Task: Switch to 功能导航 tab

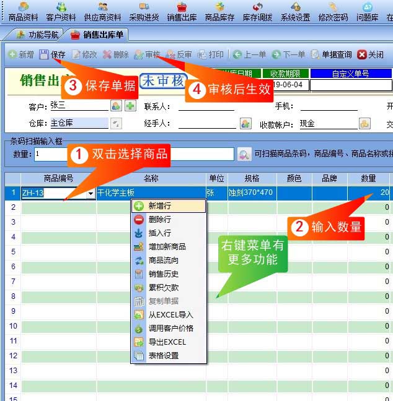Action: 37,35
